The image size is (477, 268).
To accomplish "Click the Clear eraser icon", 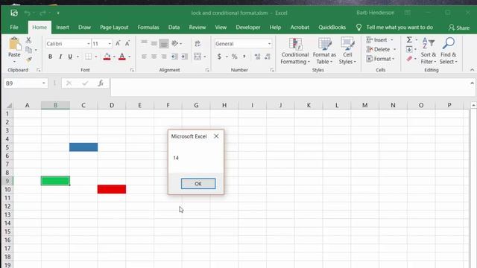I will (409, 59).
